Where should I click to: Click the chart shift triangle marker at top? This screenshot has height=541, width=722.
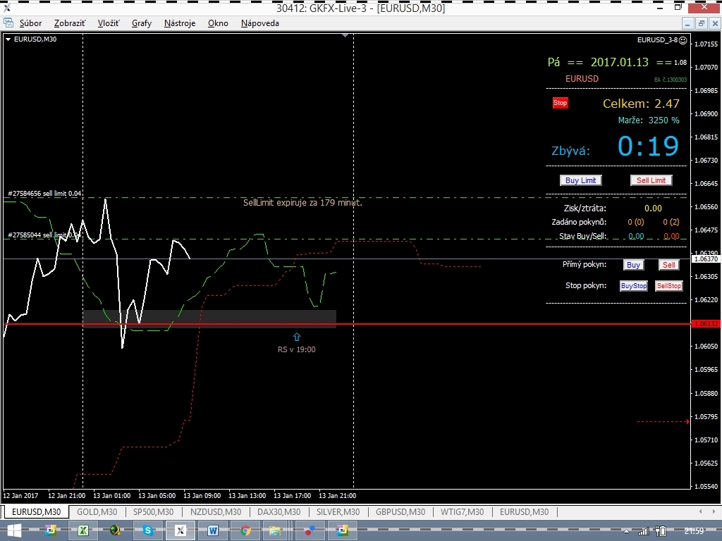click(345, 36)
